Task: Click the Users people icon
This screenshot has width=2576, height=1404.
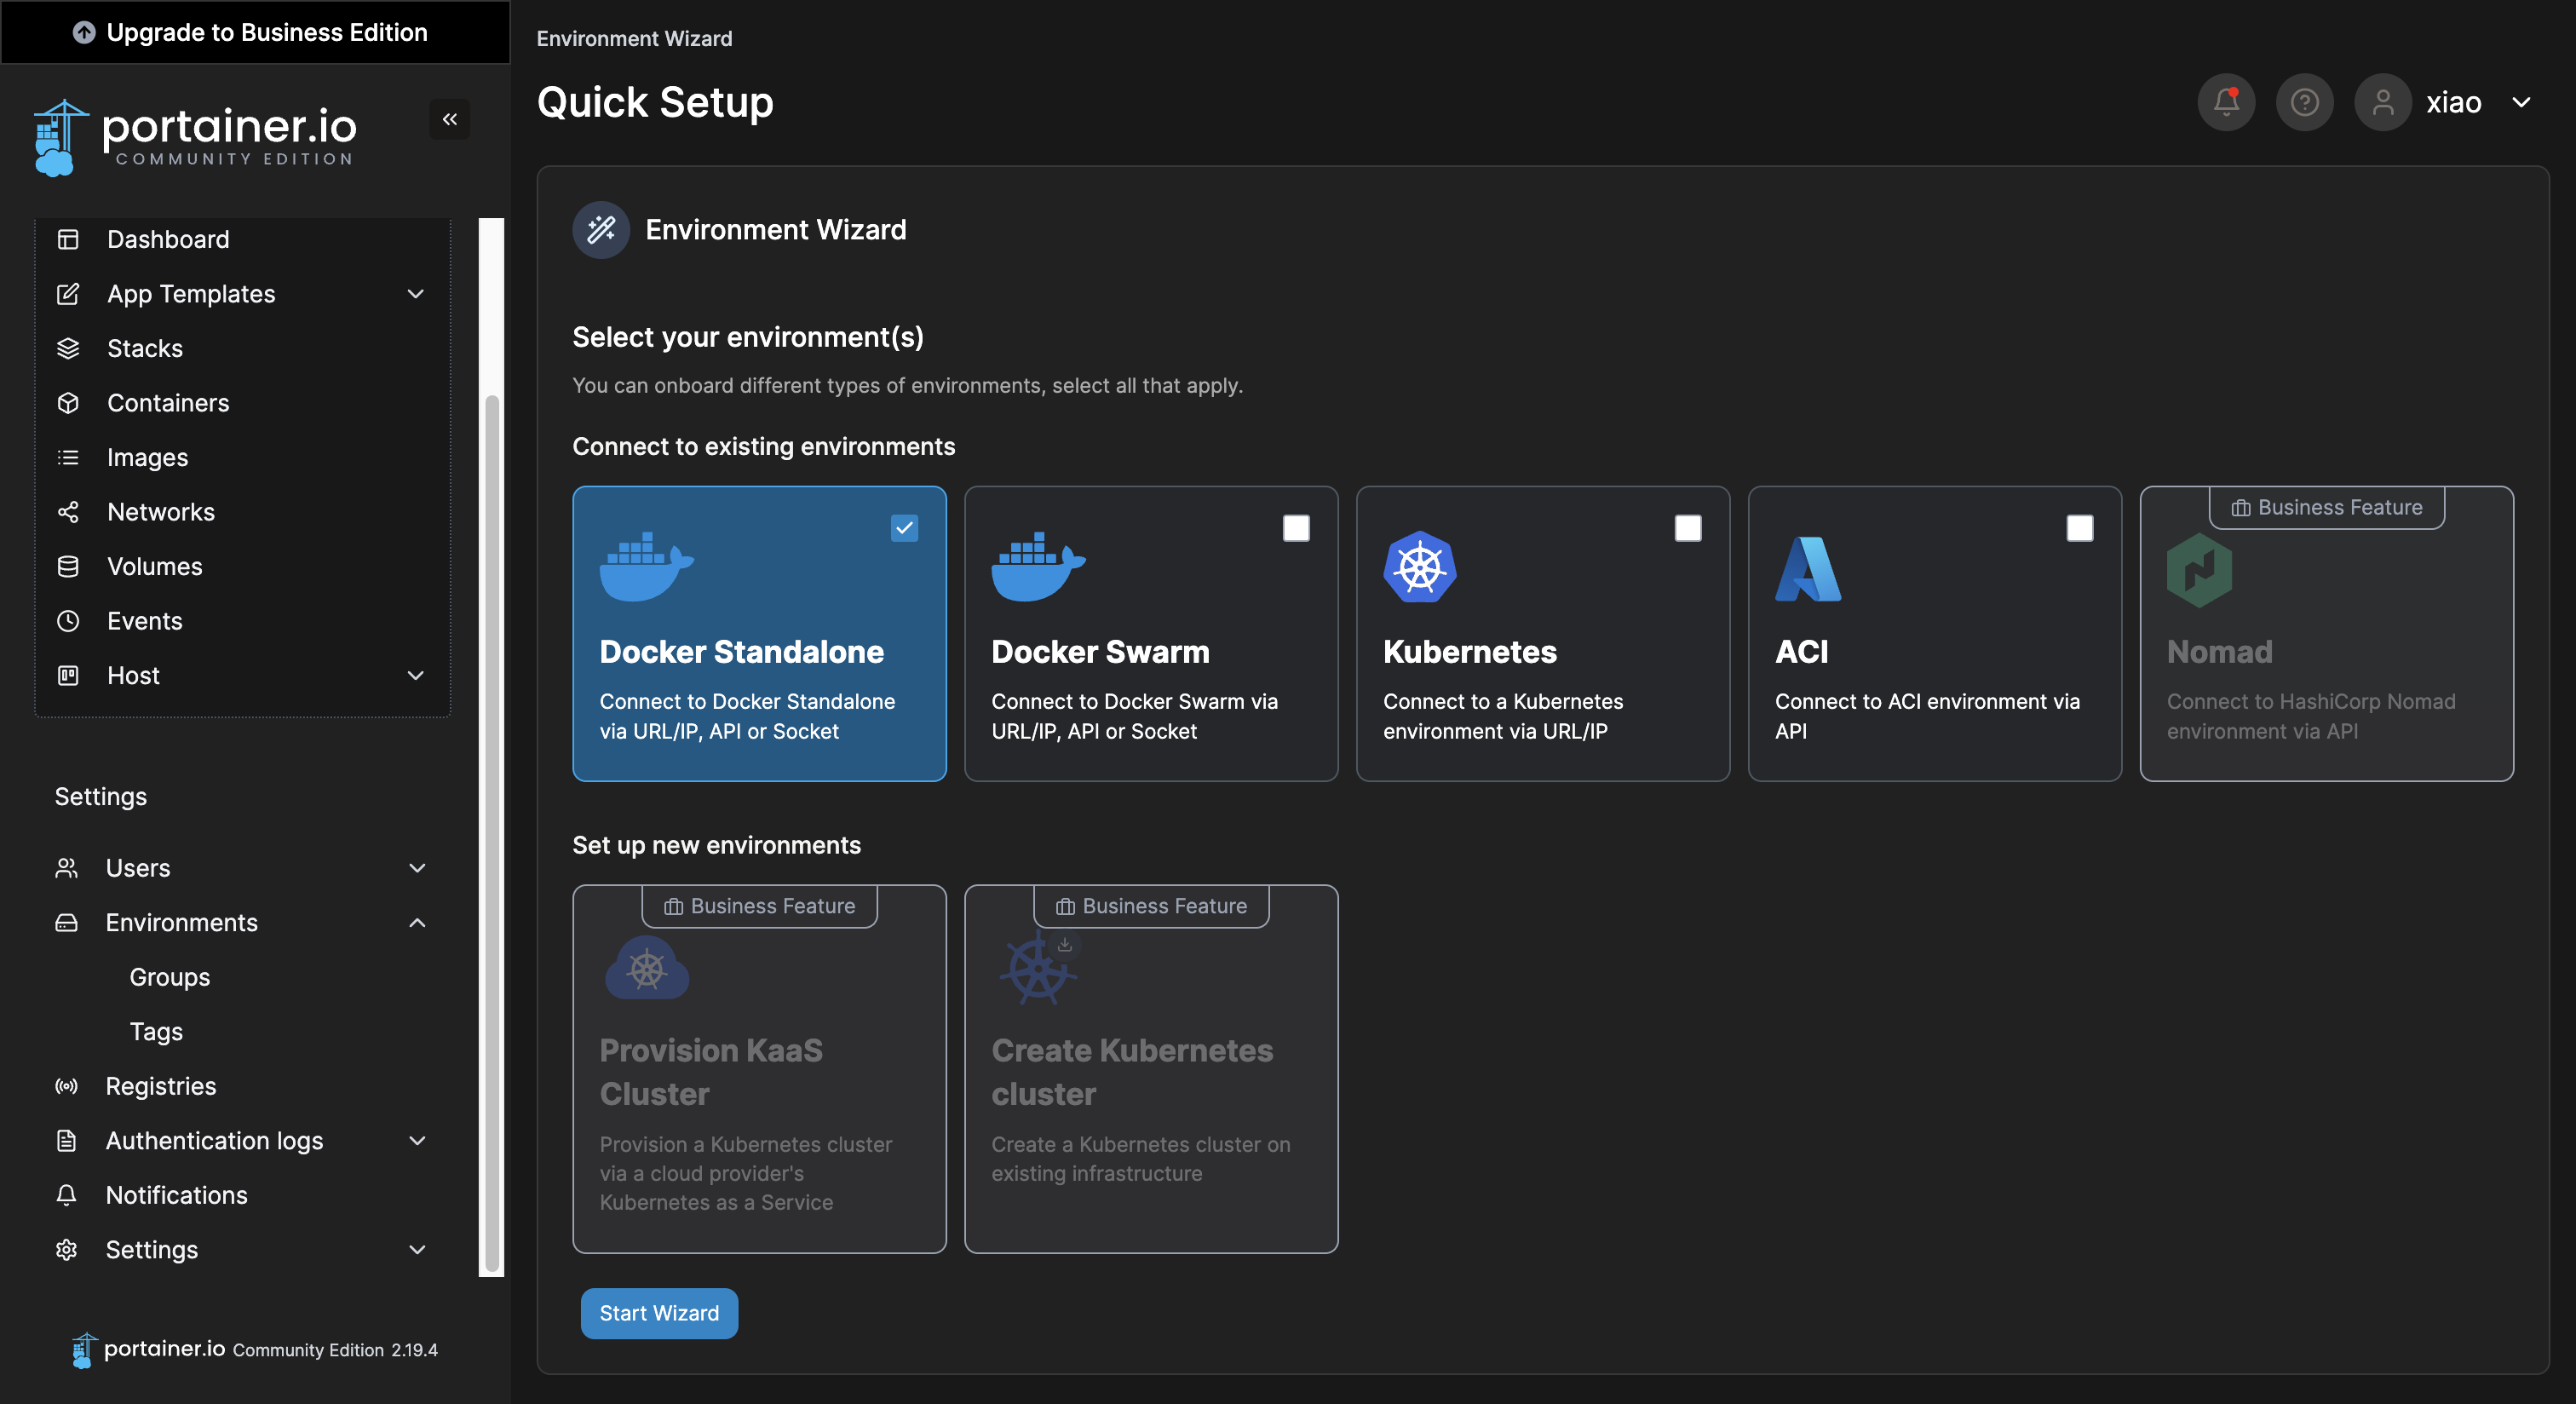Action: click(66, 868)
